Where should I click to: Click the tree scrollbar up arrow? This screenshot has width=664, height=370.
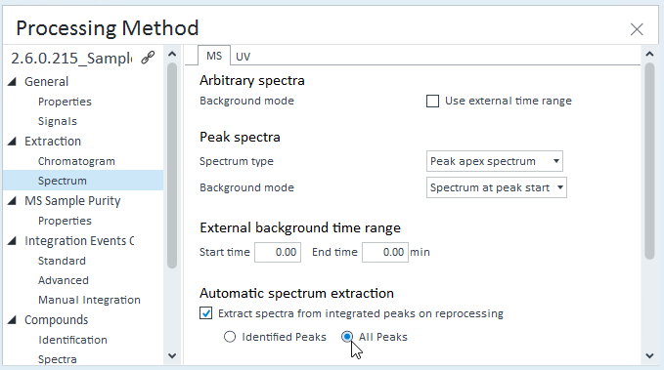pyautogui.click(x=172, y=54)
